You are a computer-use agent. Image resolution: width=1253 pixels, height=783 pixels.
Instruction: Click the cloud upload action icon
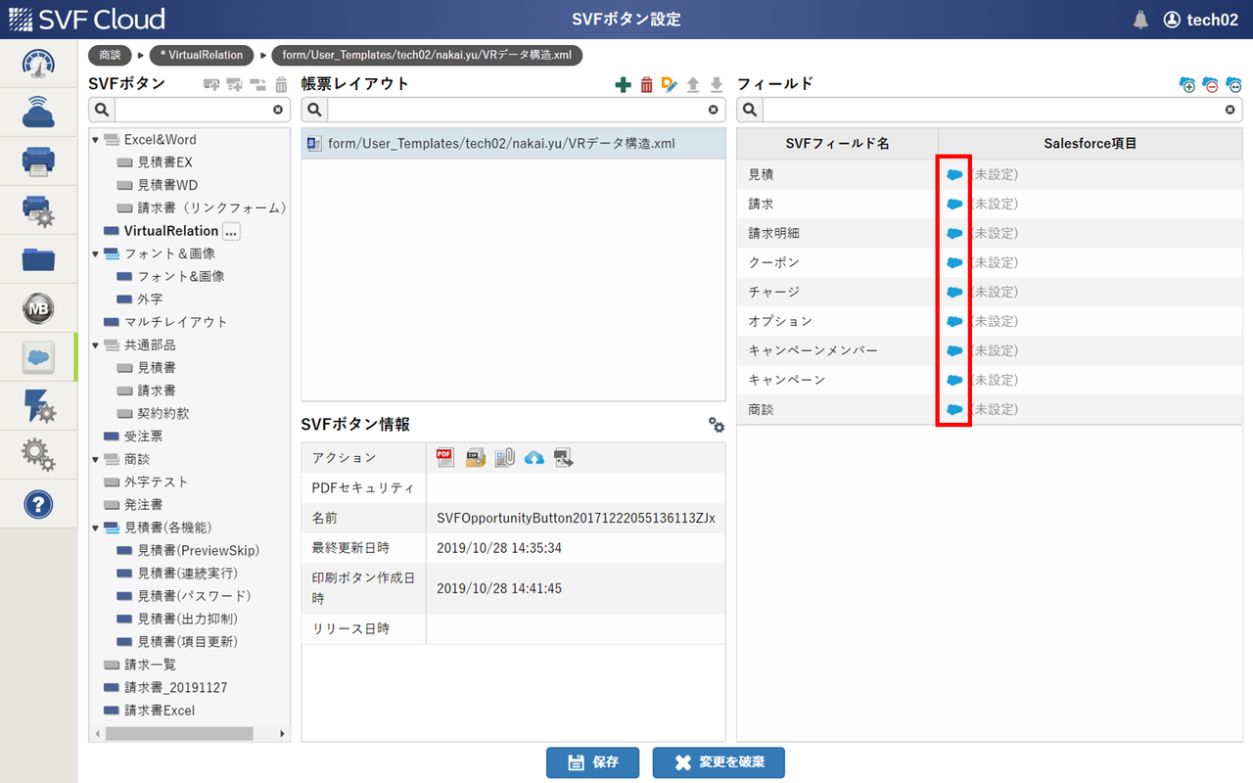[x=534, y=457]
